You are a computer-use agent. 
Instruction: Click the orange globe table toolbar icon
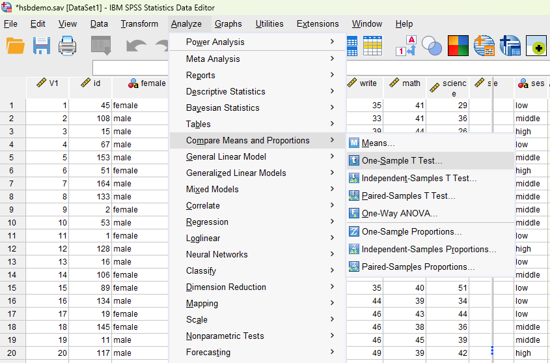pyautogui.click(x=484, y=46)
